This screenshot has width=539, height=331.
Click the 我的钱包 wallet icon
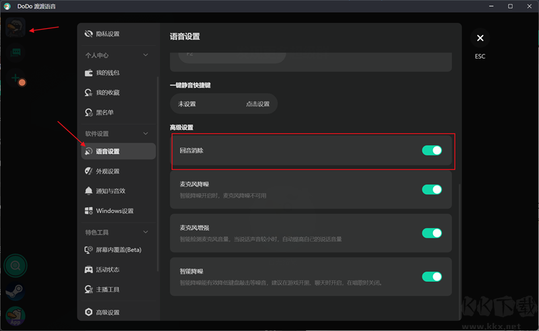pos(89,73)
